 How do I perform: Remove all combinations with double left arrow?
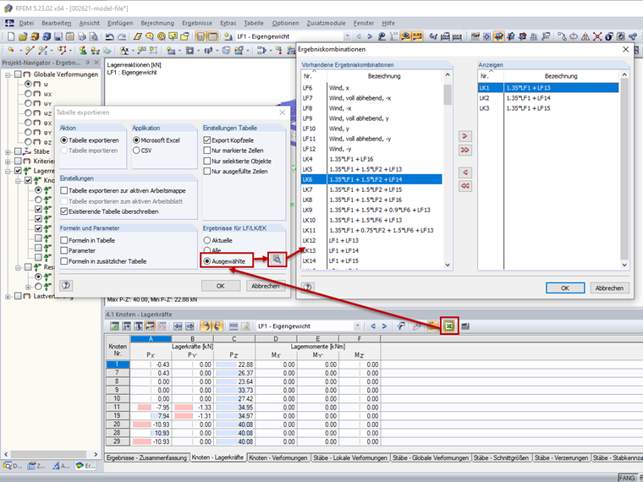[x=464, y=186]
